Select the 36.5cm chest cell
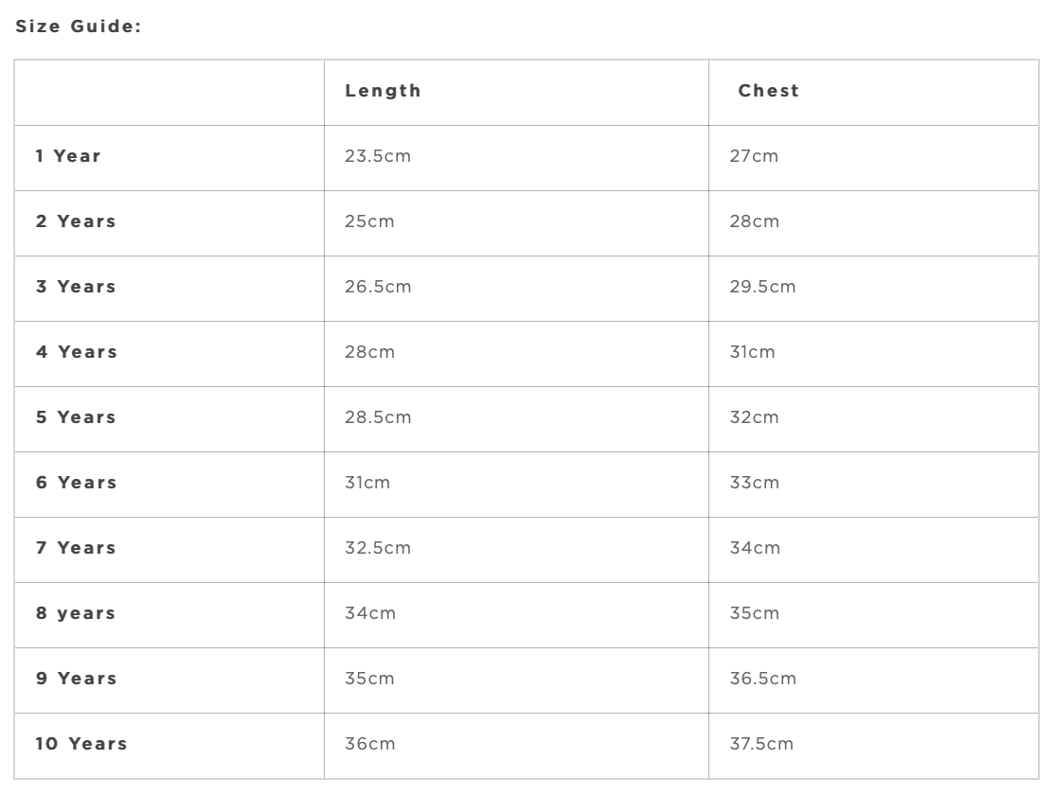 click(x=762, y=679)
